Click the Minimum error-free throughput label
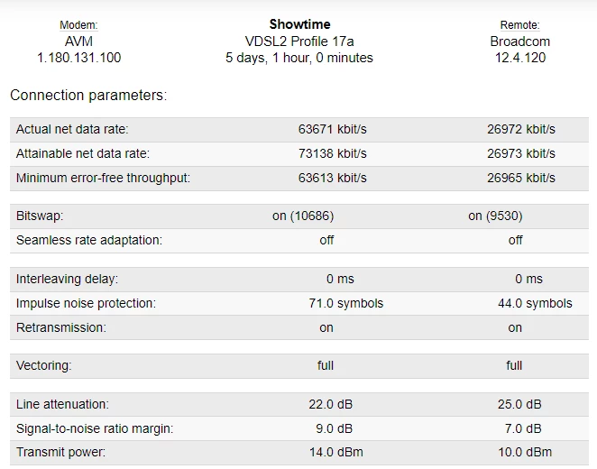The image size is (597, 469). click(x=103, y=179)
